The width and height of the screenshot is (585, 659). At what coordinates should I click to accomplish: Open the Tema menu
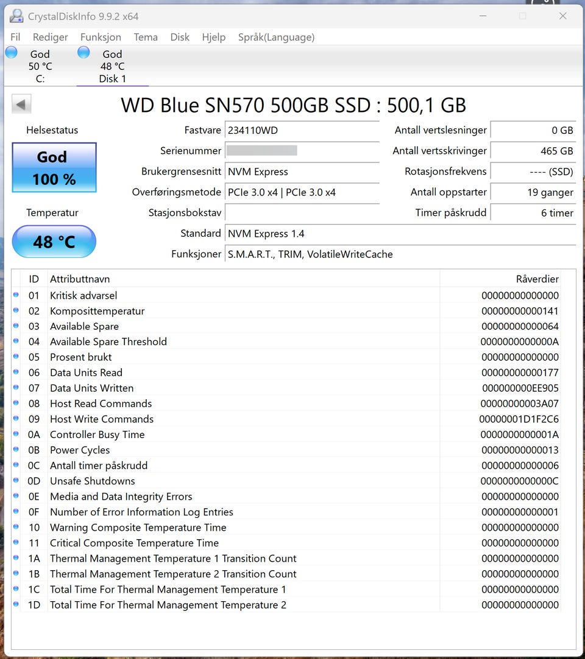coord(146,37)
